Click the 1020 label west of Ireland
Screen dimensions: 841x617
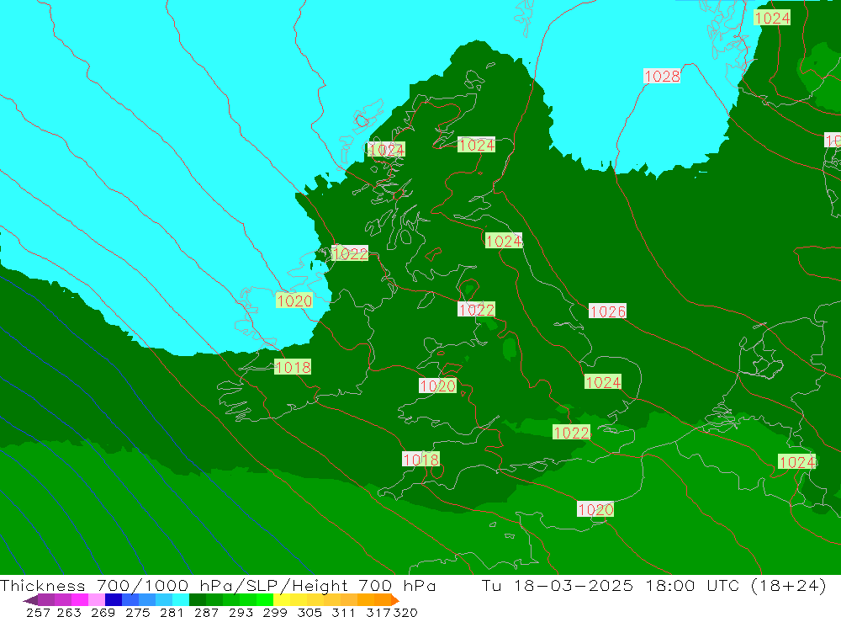coord(294,301)
